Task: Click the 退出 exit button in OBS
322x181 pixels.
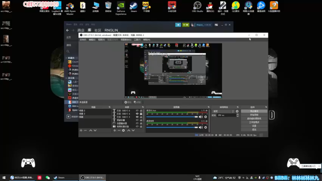Action: tap(254, 130)
